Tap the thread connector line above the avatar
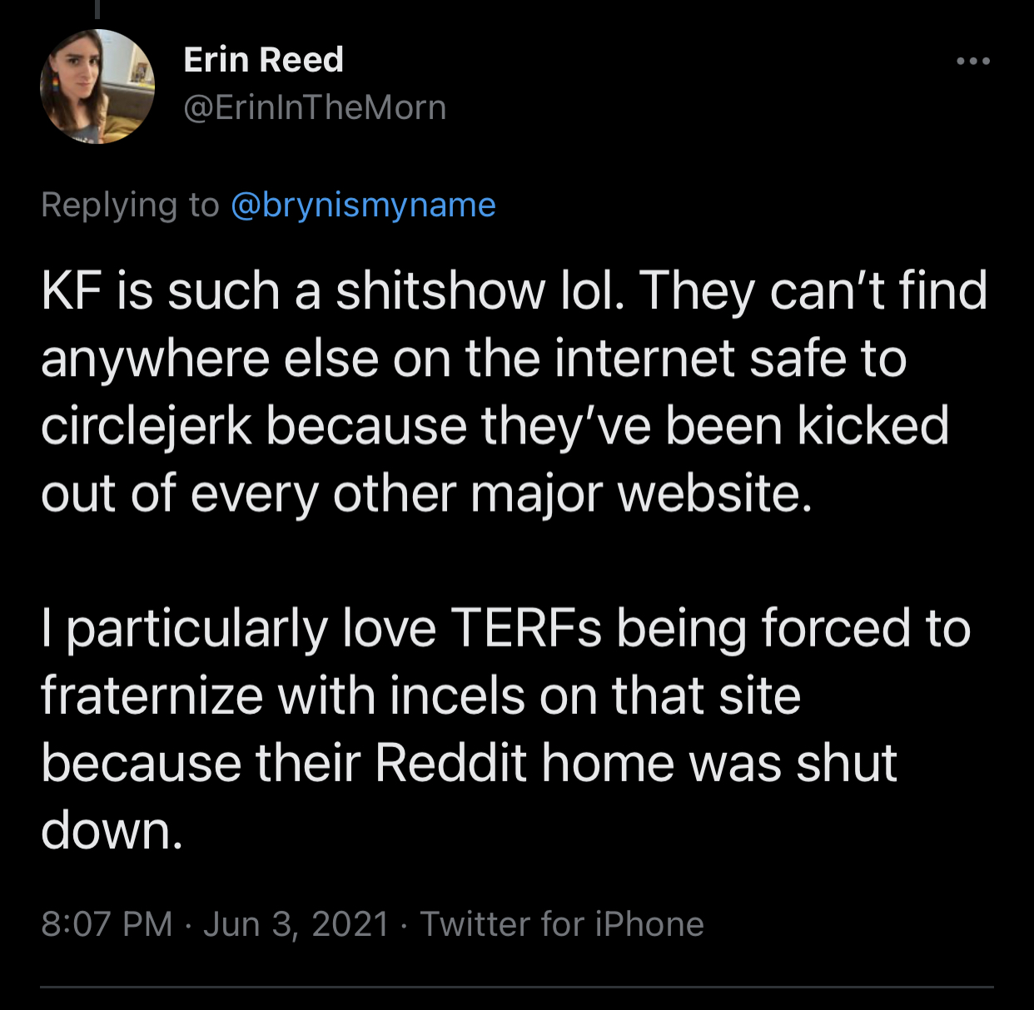 (97, 8)
